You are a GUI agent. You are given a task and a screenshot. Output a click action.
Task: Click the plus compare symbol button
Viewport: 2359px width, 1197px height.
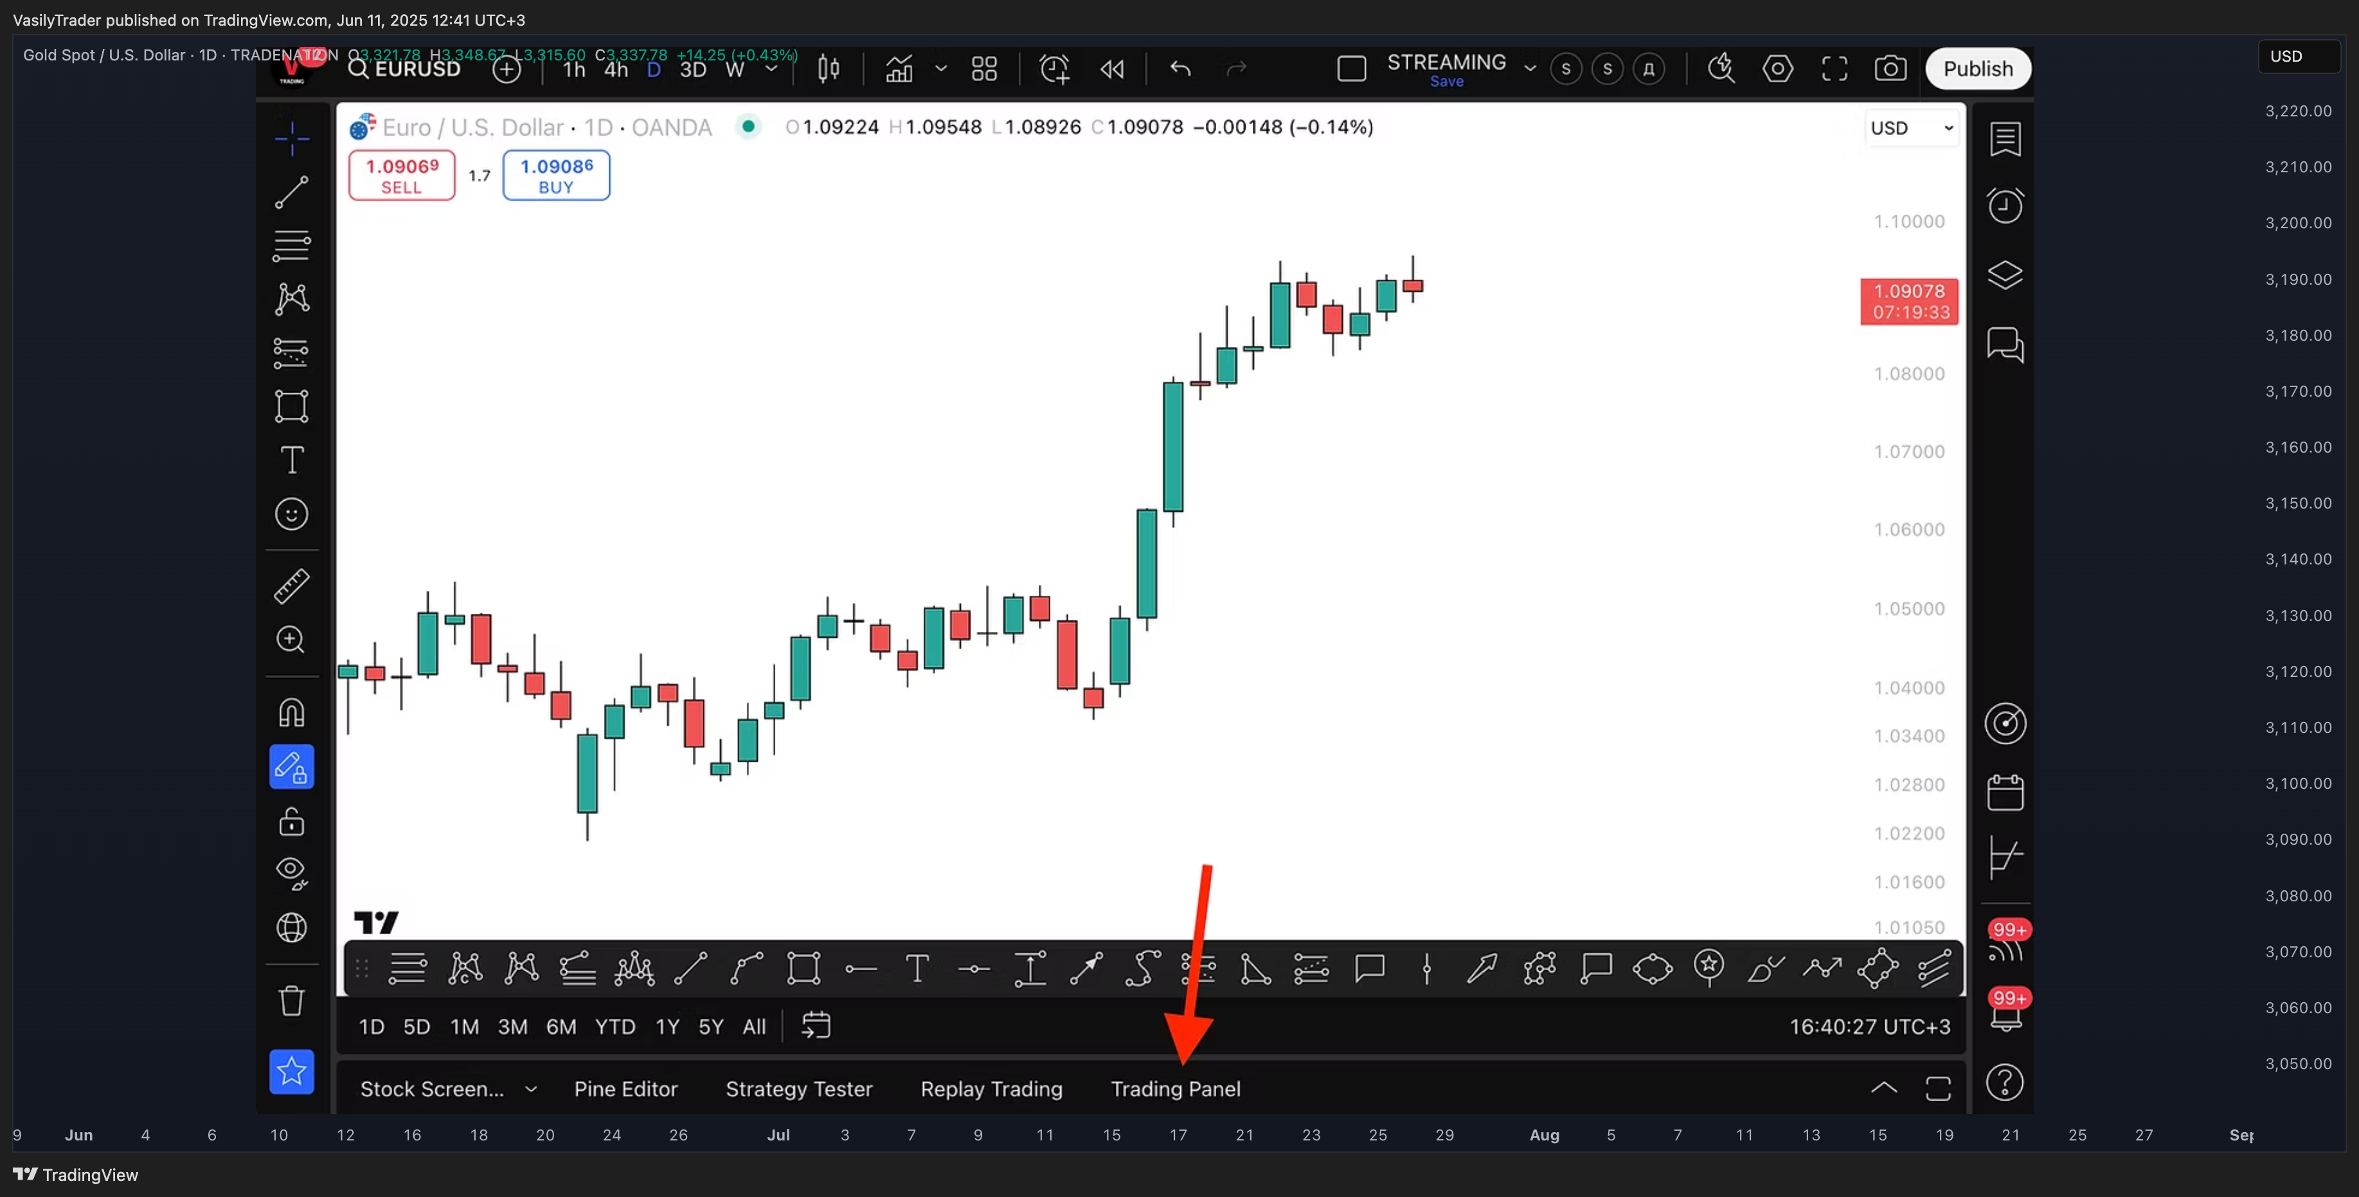point(507,69)
